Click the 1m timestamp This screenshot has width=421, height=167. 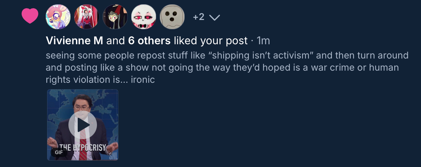(x=263, y=41)
